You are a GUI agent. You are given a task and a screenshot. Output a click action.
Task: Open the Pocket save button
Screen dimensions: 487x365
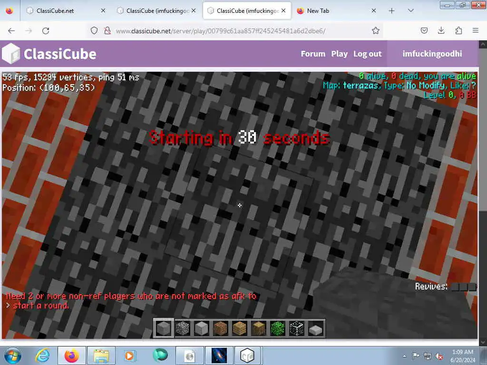click(424, 30)
